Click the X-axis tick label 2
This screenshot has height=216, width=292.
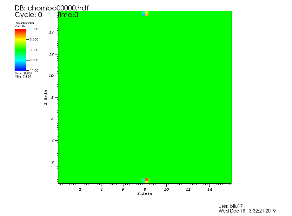80,189
